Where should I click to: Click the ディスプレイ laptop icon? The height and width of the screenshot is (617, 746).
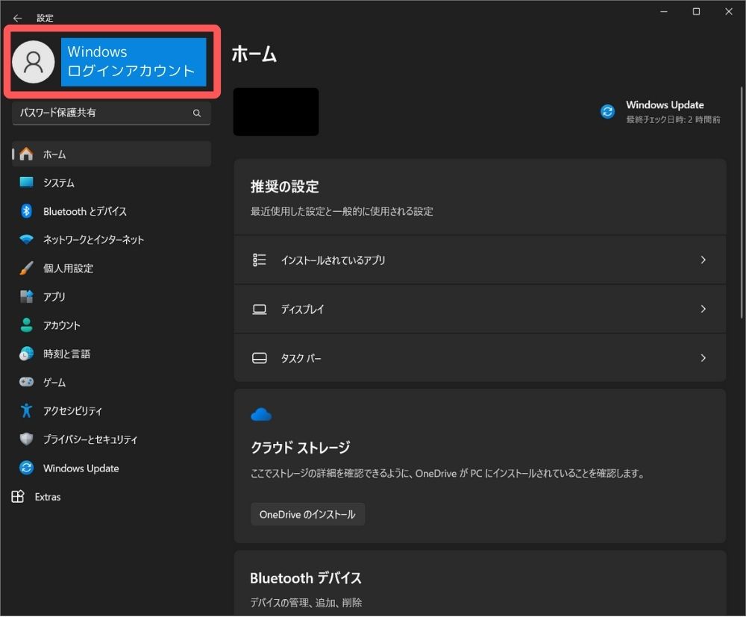[260, 309]
